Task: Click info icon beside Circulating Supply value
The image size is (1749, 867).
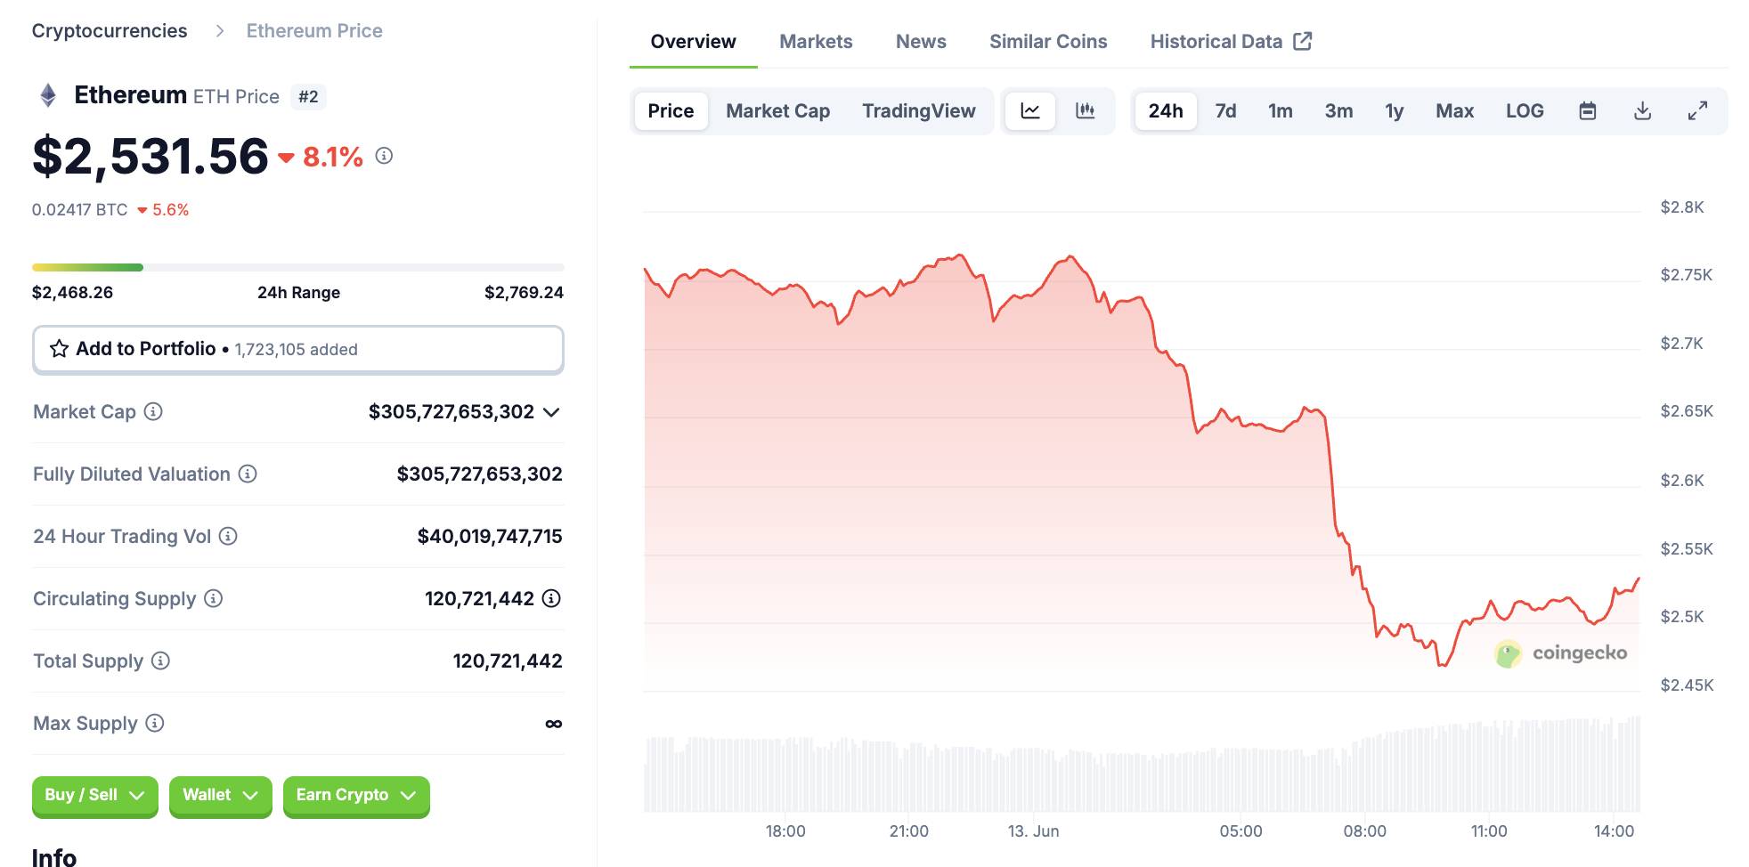Action: tap(551, 598)
